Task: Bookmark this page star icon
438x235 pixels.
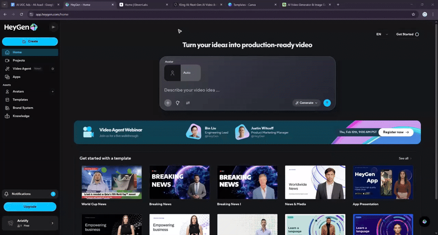Action: click(414, 15)
